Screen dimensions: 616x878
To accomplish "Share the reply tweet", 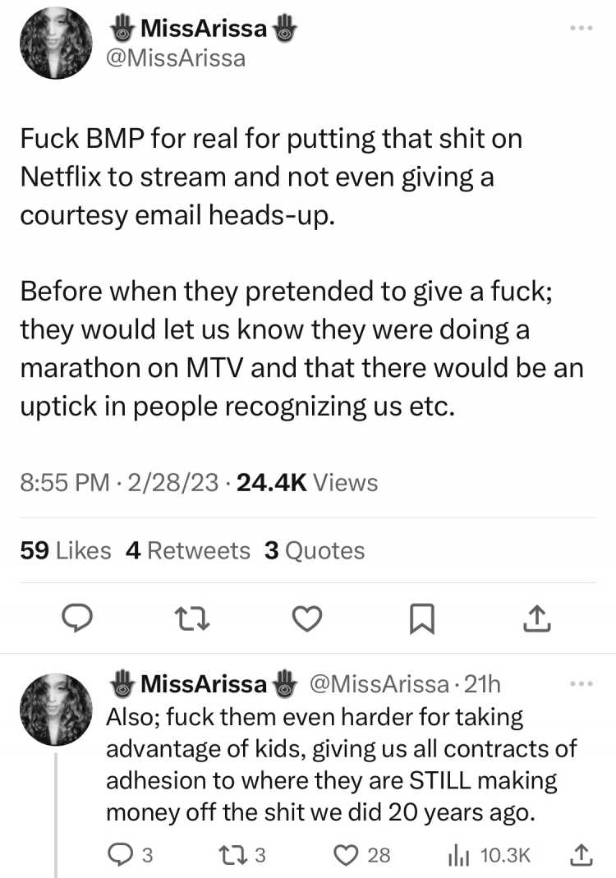I will (582, 854).
